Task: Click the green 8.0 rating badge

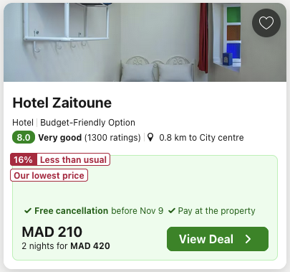Action: pos(24,138)
